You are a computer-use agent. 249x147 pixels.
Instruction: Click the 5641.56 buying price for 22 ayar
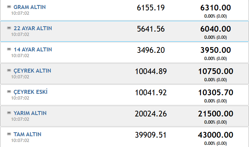[x=151, y=29]
